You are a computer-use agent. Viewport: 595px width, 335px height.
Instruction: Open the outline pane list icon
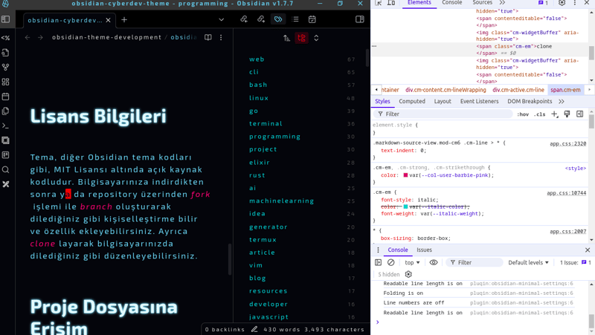coord(295,19)
